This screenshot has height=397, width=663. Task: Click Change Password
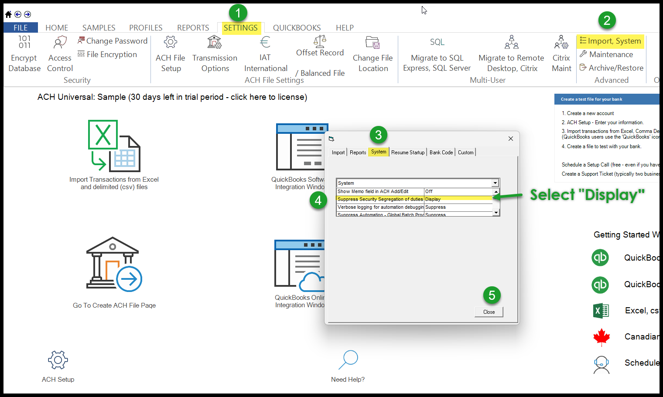point(113,41)
